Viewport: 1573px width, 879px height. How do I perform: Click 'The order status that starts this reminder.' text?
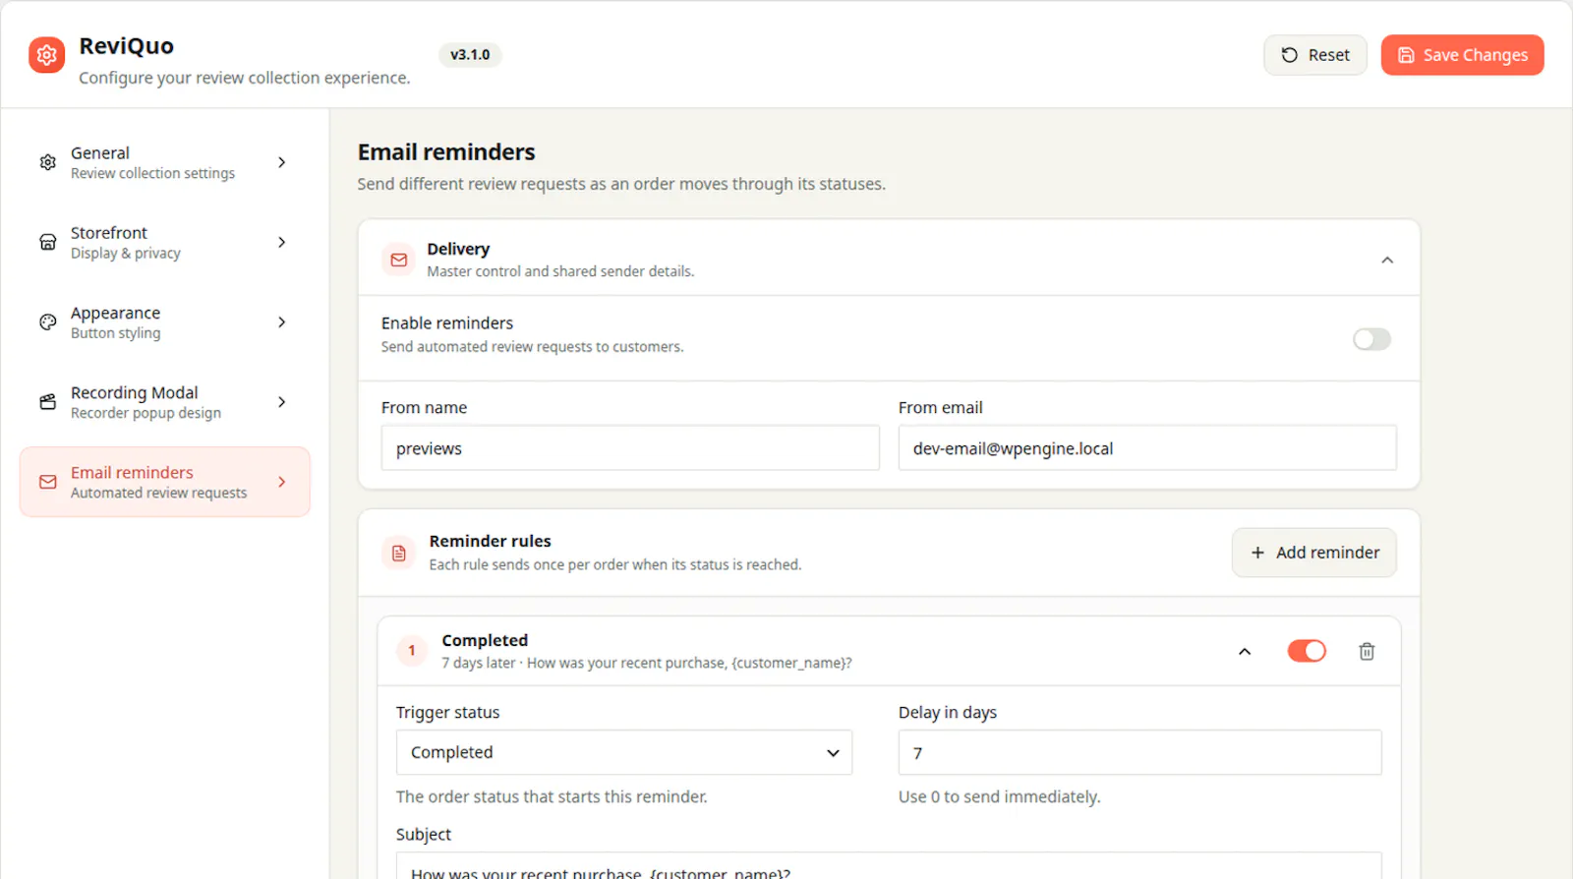(x=552, y=796)
